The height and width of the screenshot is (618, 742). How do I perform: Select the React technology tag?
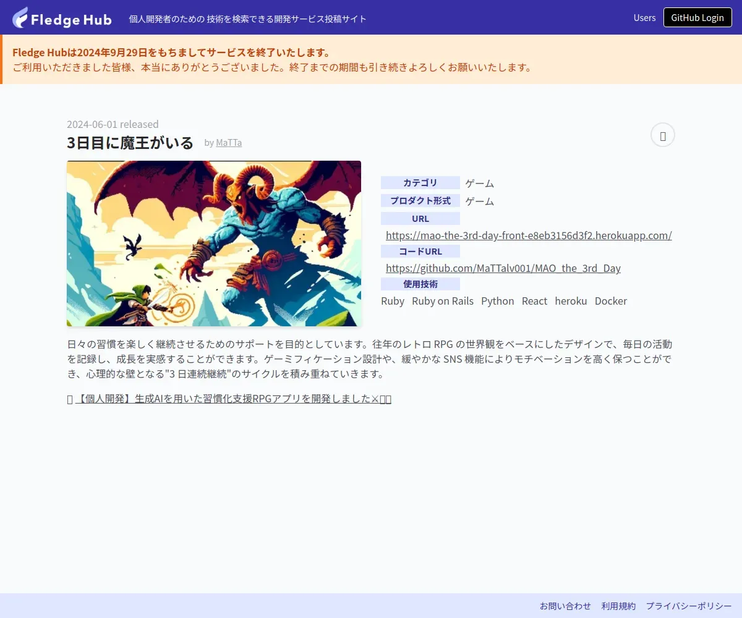coord(534,301)
